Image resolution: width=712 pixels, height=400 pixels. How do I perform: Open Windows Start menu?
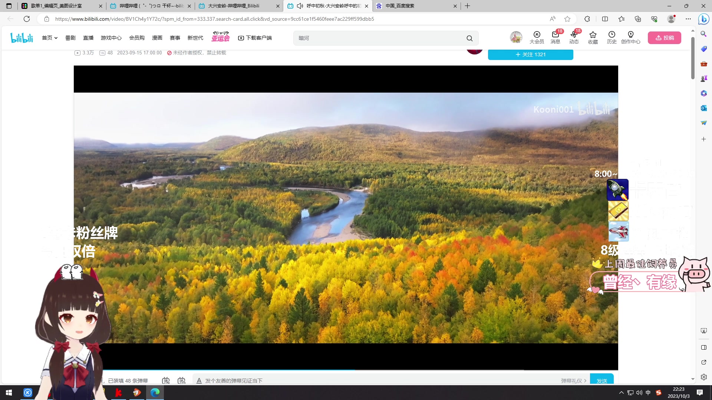[9, 393]
